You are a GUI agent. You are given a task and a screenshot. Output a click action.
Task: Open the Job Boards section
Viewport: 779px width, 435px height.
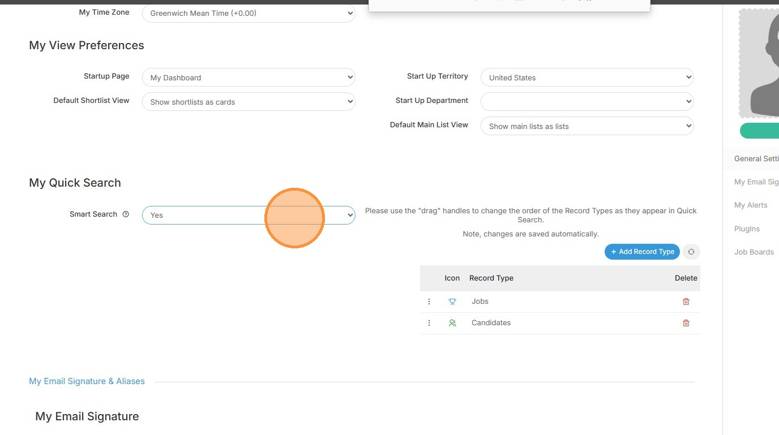(x=754, y=252)
